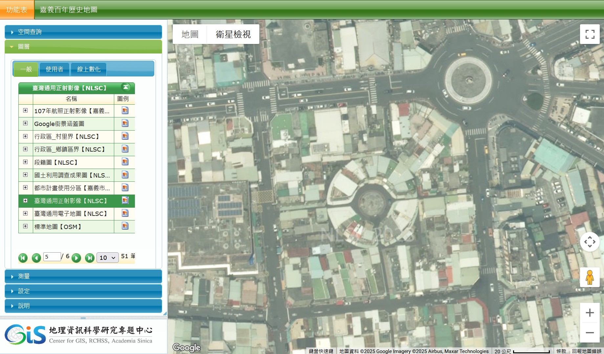The image size is (604, 354).
Task: Expand the 段籍圖【NLSC】 layer row
Action: click(25, 162)
